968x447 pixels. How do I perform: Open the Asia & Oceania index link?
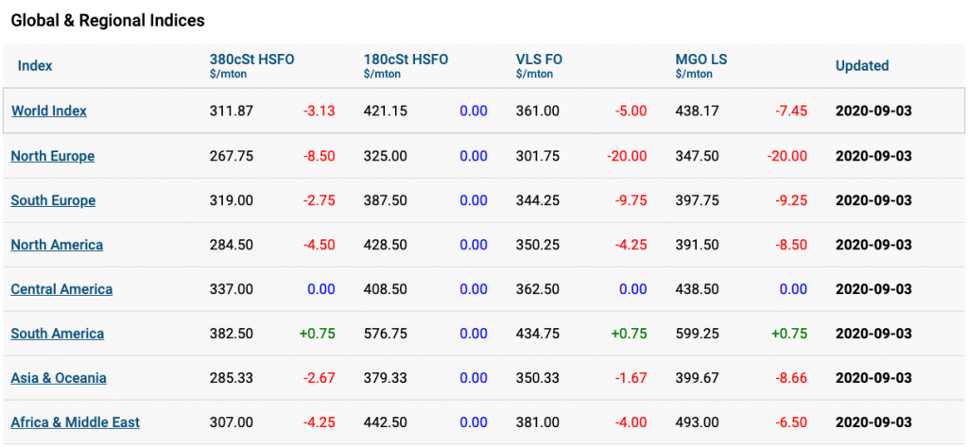tap(59, 378)
